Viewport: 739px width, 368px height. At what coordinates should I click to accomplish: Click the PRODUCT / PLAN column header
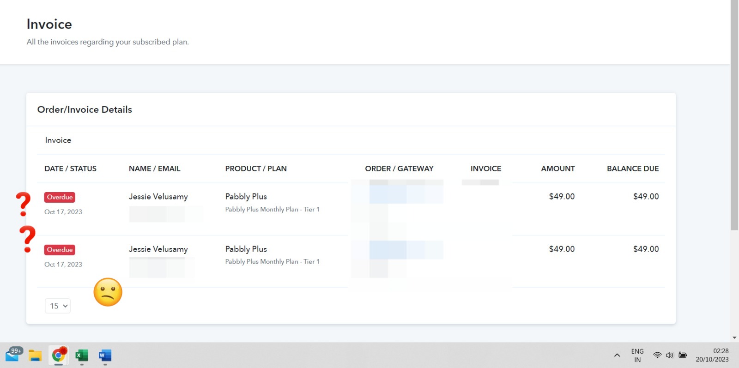256,169
